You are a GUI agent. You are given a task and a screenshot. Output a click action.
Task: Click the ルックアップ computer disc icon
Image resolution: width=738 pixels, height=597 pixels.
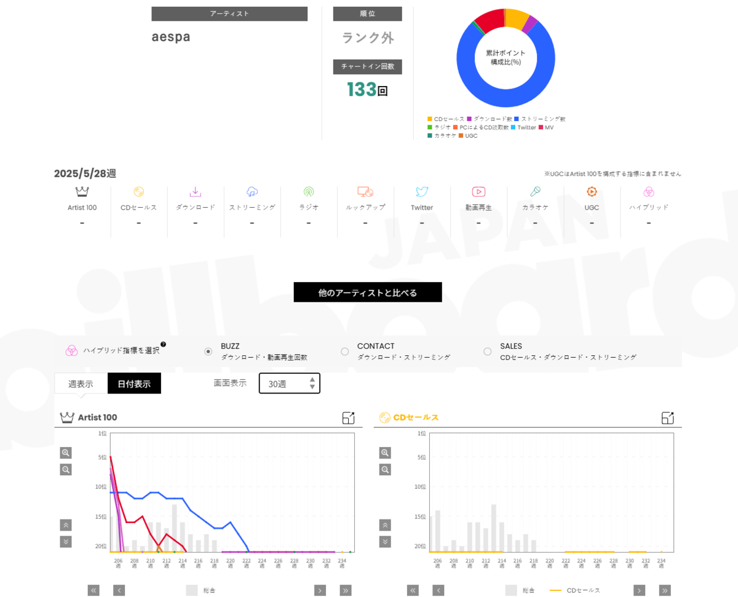pyautogui.click(x=365, y=192)
